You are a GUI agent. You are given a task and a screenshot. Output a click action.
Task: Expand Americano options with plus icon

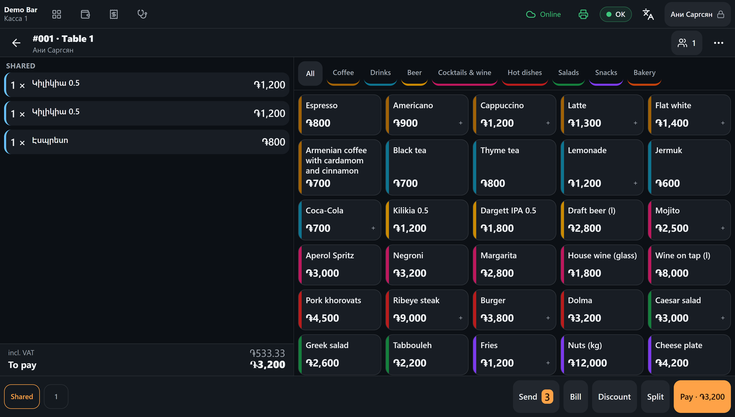[x=460, y=123]
